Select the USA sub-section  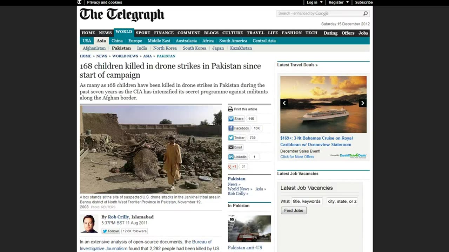coord(87,41)
